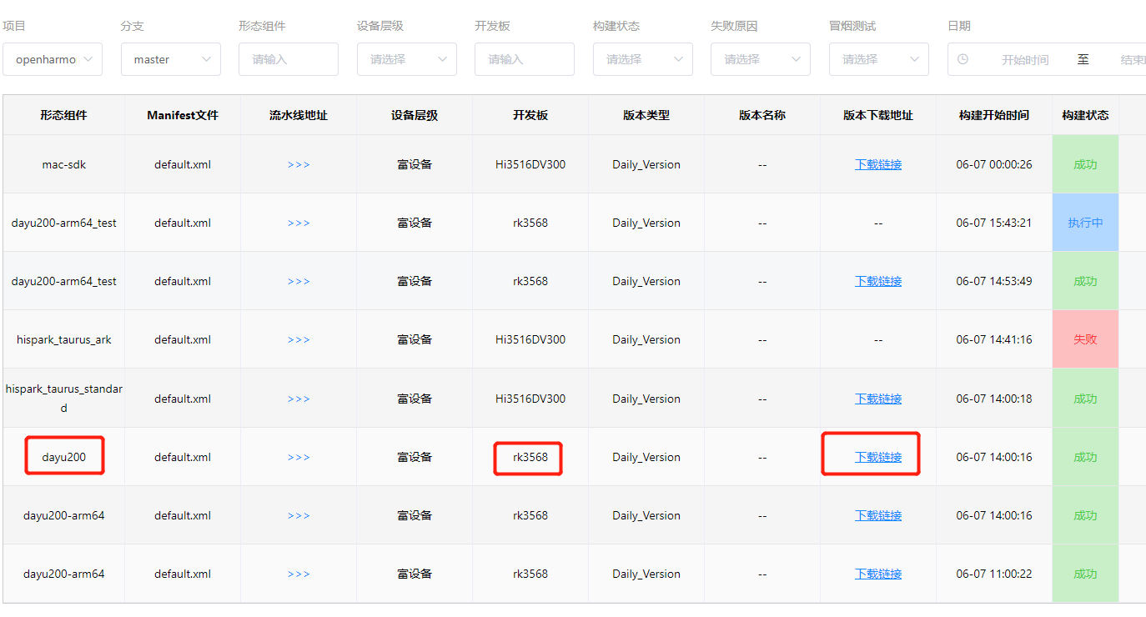1146x617 pixels.
Task: Expand the 失败原因 dropdown
Action: (760, 59)
